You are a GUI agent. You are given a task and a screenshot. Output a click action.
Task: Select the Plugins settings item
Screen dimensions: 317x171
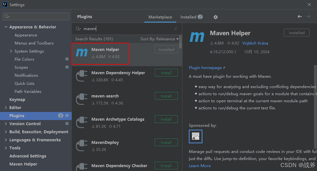click(36, 116)
